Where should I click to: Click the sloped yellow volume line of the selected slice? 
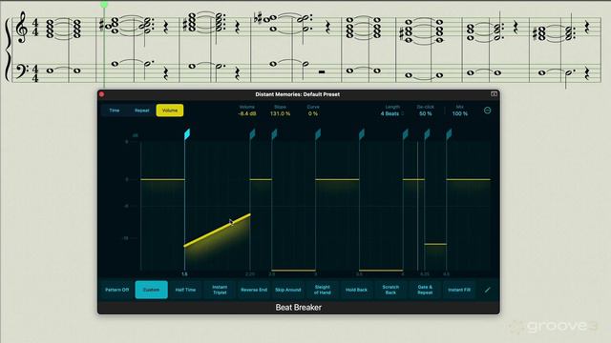(217, 231)
